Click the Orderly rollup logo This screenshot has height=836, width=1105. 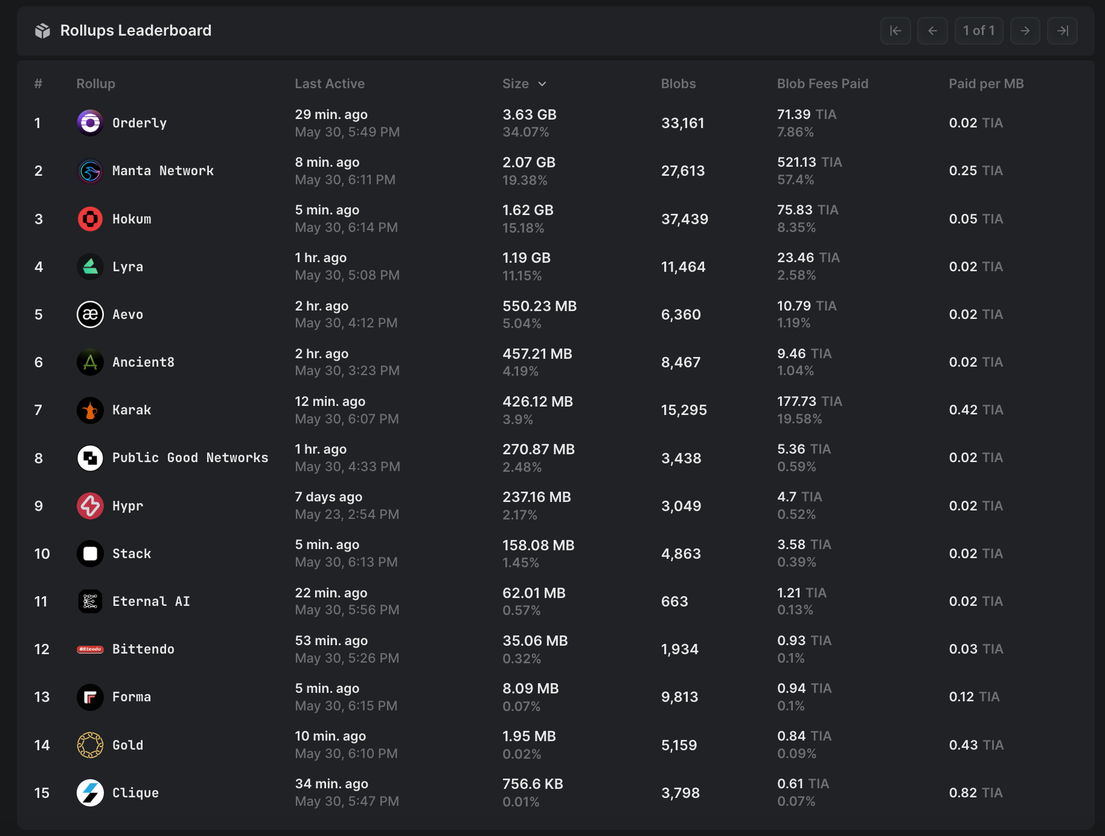point(90,123)
